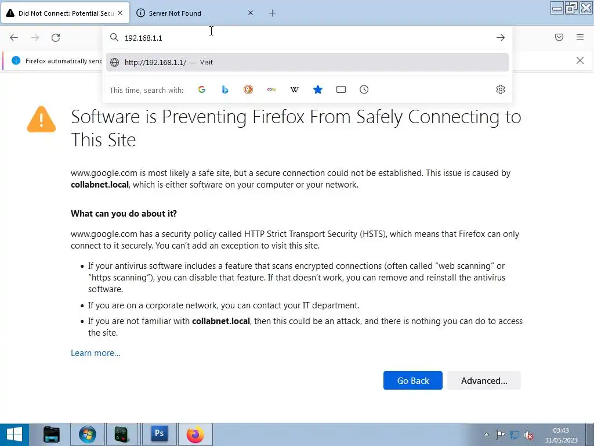Search this time with Google

click(x=201, y=89)
